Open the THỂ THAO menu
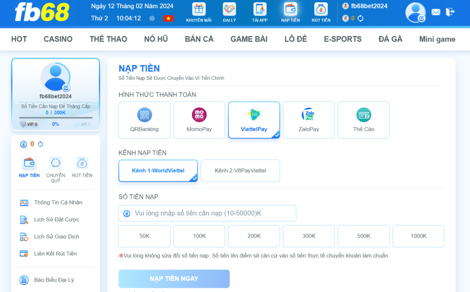470x292 pixels. click(108, 39)
